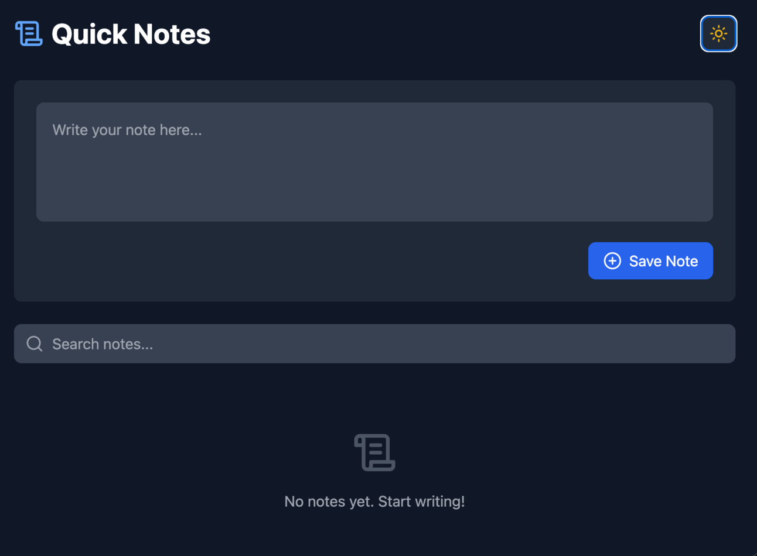757x556 pixels.
Task: Click the "Search notes..." placeholder text
Action: (x=103, y=344)
